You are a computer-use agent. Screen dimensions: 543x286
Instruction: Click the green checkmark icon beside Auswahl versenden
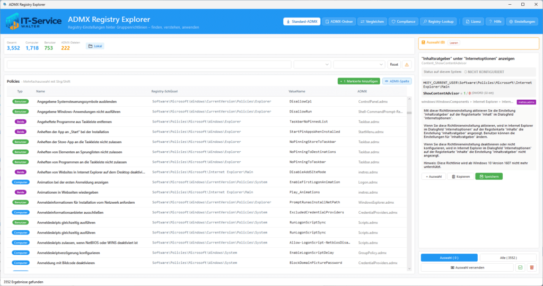click(x=520, y=267)
